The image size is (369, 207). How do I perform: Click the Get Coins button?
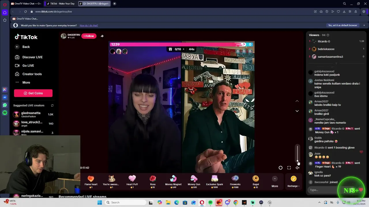pos(33,93)
